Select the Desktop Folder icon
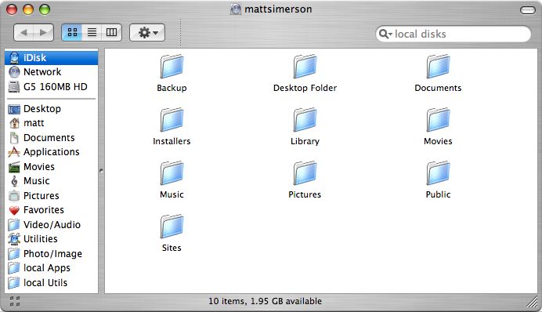The width and height of the screenshot is (542, 312). click(x=305, y=67)
